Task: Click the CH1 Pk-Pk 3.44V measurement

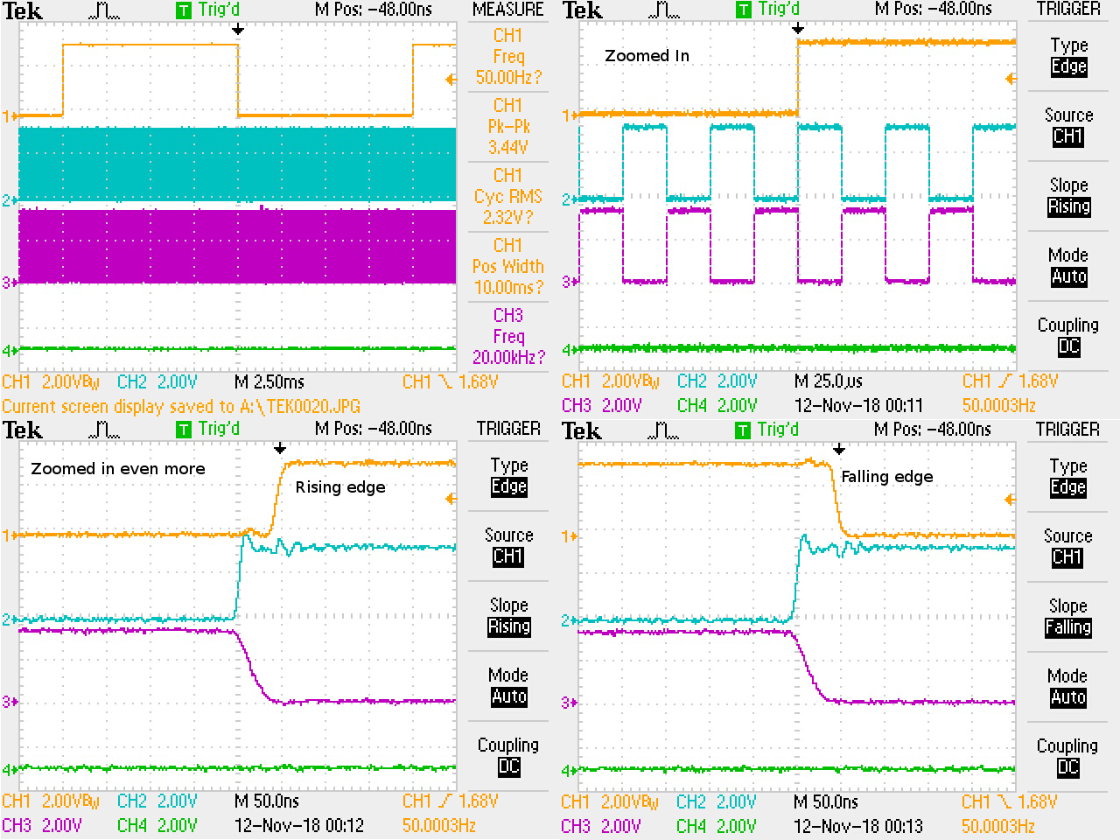Action: coord(508,126)
